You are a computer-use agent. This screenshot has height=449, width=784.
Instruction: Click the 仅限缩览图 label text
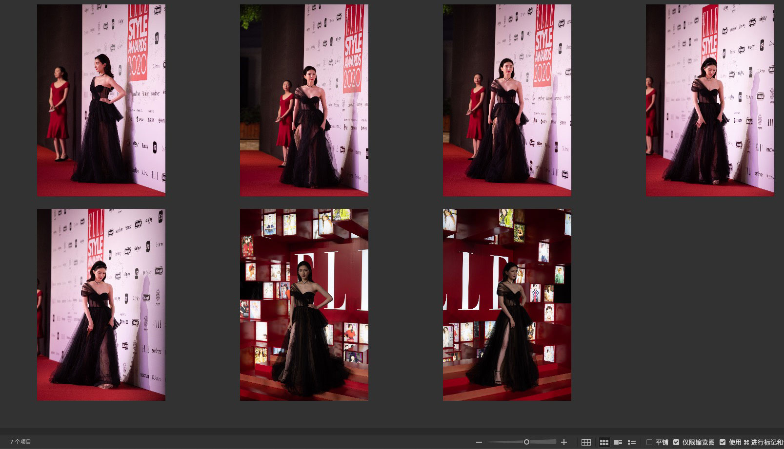tap(698, 442)
